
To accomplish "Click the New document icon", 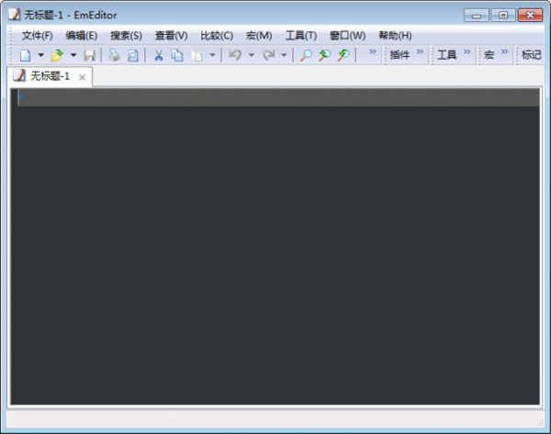I will (x=26, y=55).
